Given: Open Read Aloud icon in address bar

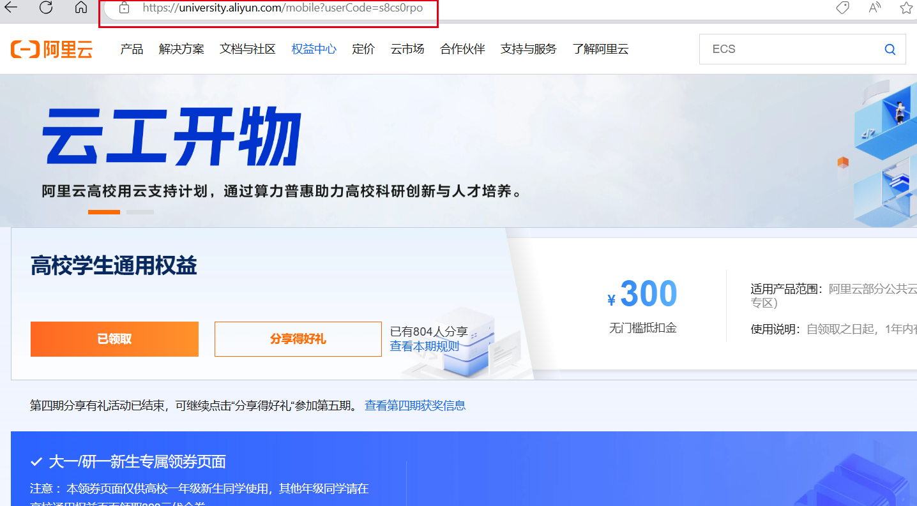Looking at the screenshot, I should coord(875,8).
